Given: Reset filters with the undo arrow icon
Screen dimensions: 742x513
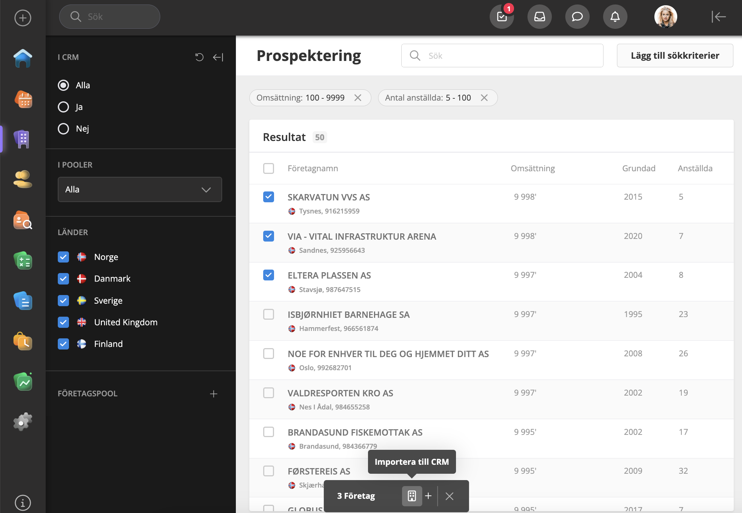Looking at the screenshot, I should click(199, 57).
